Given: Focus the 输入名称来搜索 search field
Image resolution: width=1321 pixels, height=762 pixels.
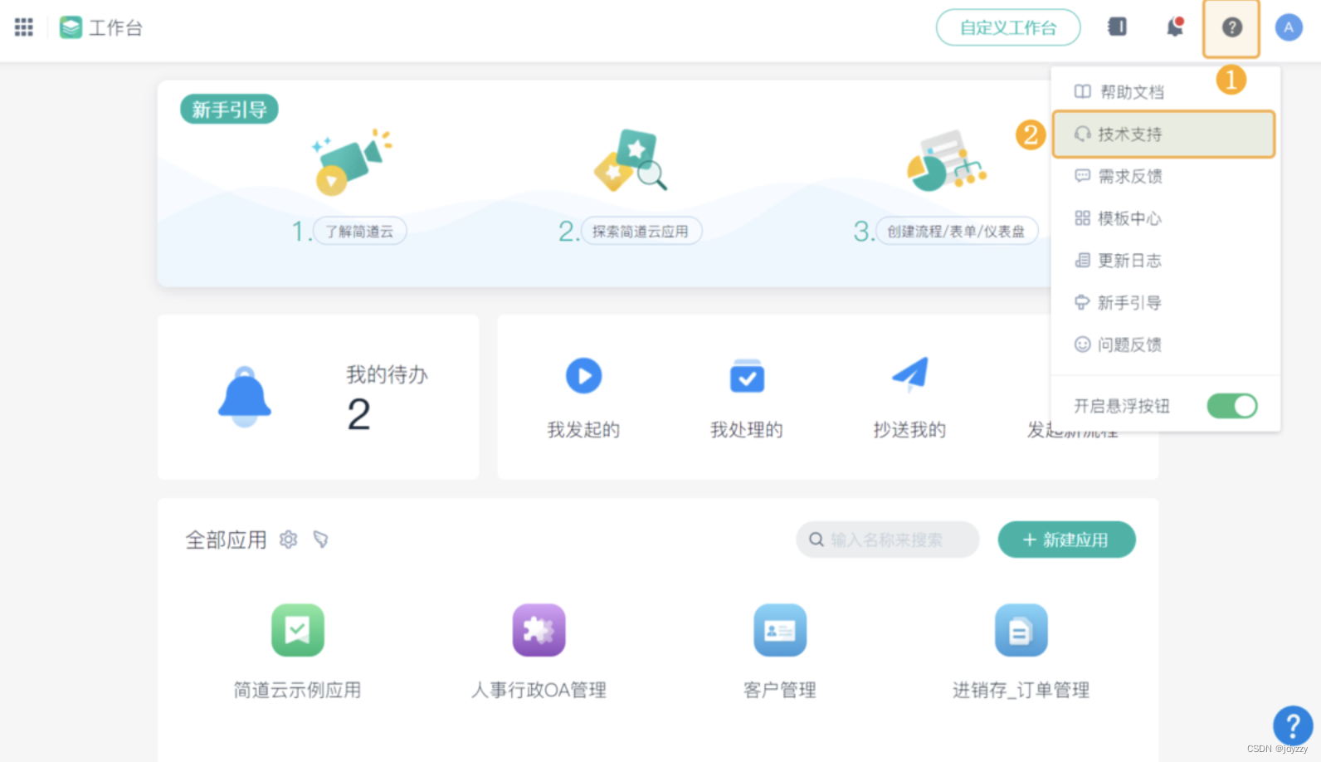Looking at the screenshot, I should [887, 540].
